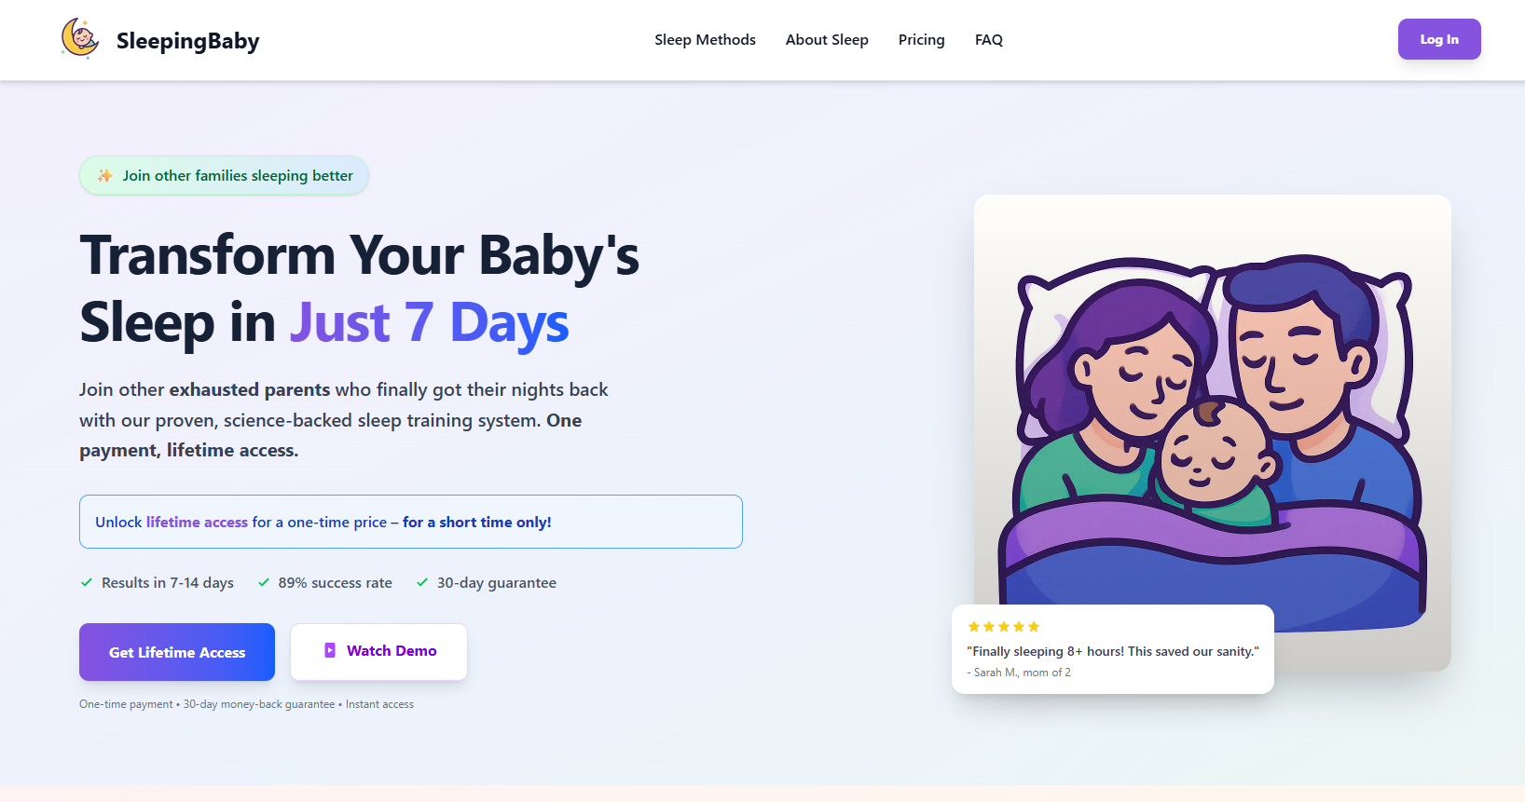Click the Join other families sleeping better badge
This screenshot has height=802, width=1525.
pos(224,175)
